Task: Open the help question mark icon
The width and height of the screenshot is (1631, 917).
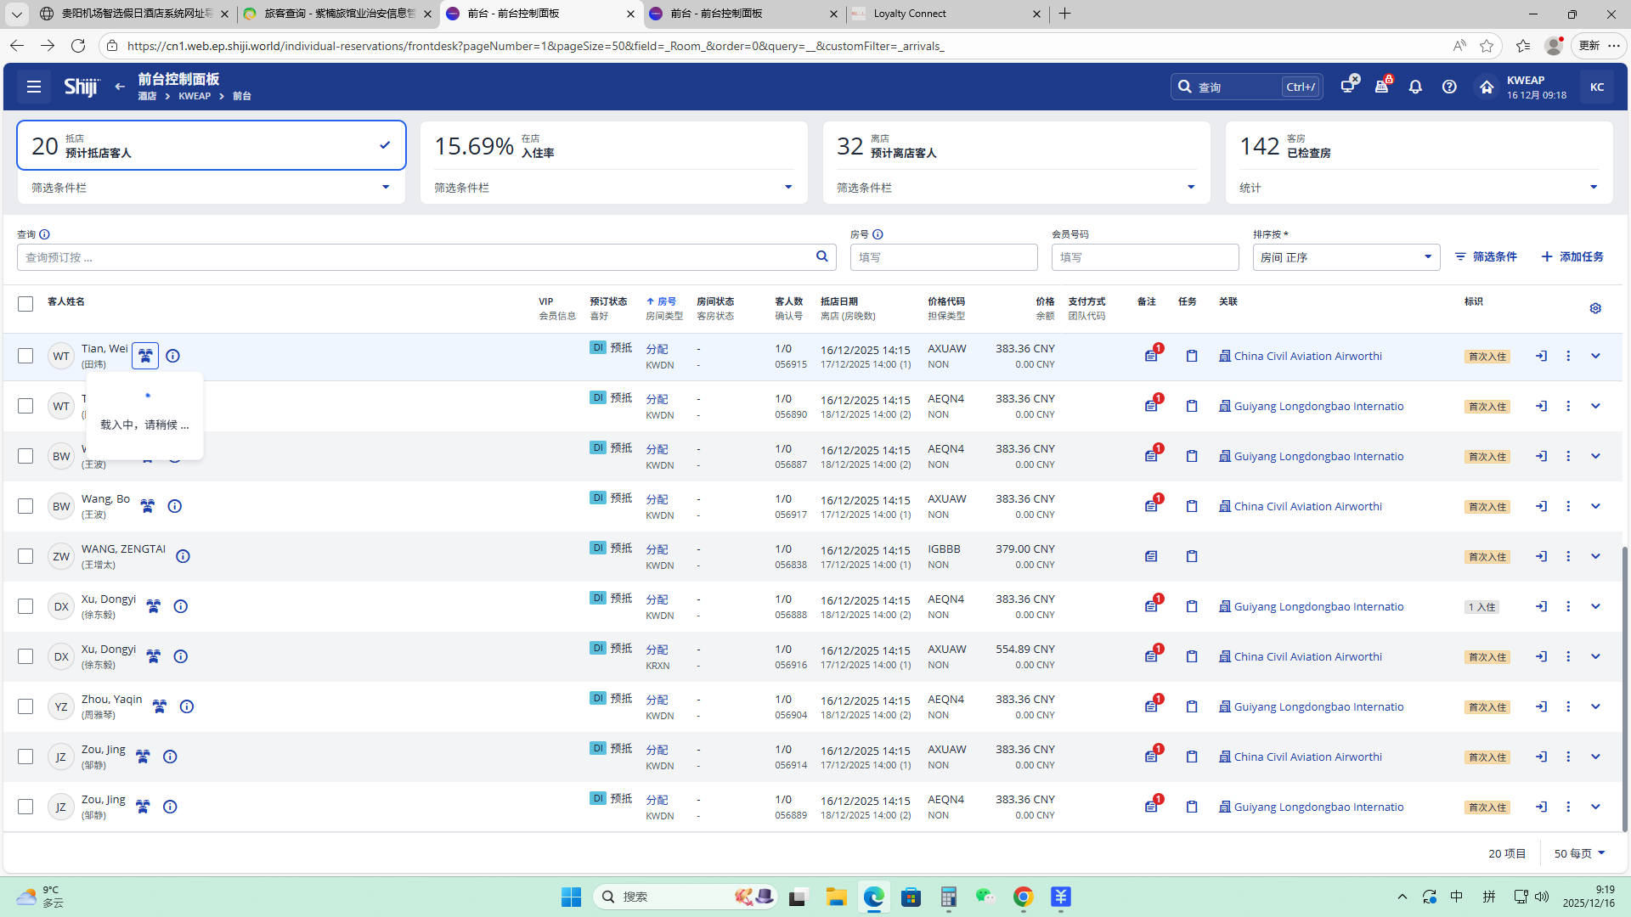Action: click(x=1449, y=87)
